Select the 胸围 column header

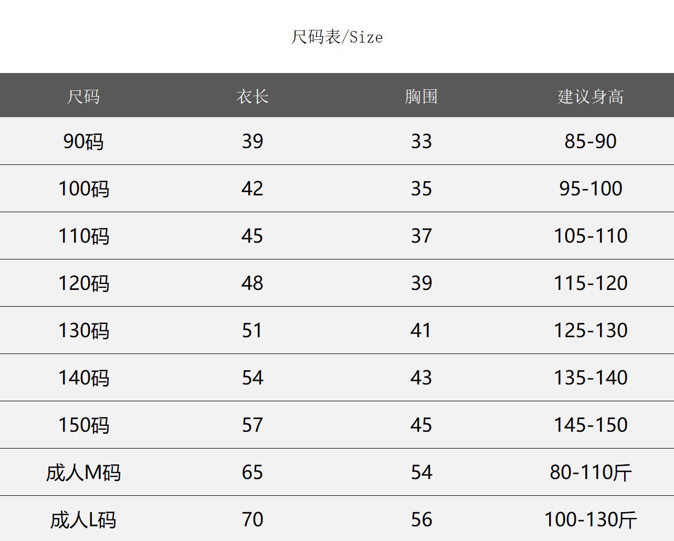tap(421, 97)
